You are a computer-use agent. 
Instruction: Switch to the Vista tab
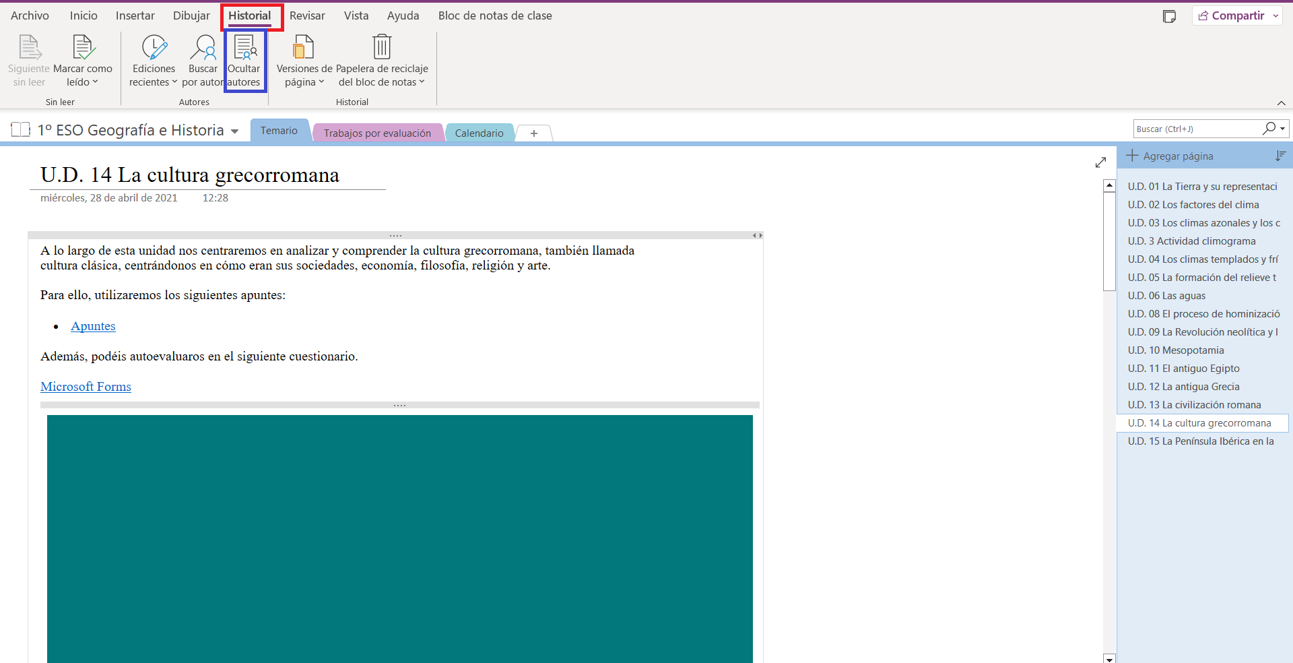click(356, 15)
